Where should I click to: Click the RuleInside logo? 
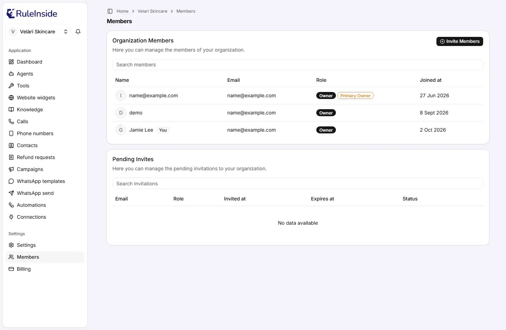tap(32, 13)
